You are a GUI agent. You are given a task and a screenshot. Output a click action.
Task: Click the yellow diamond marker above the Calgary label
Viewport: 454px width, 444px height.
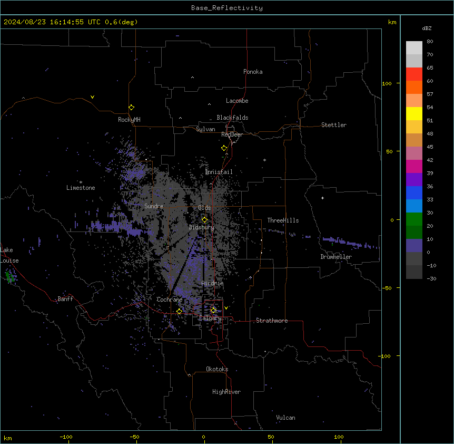click(213, 311)
